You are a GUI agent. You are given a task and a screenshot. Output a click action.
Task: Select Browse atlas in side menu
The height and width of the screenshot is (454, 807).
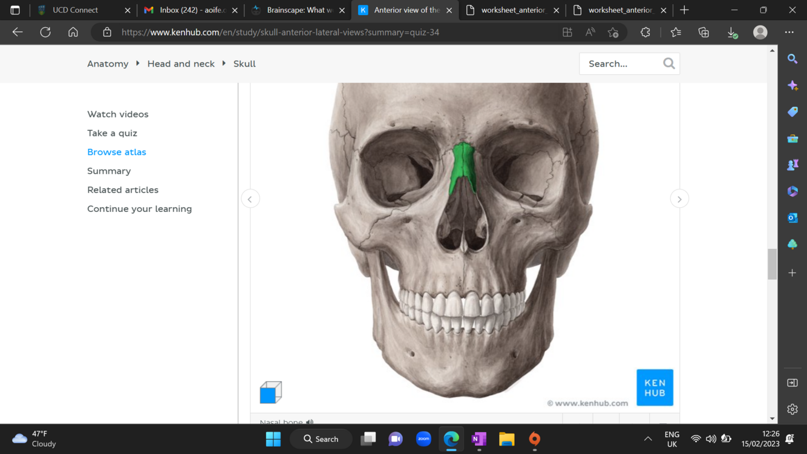117,152
